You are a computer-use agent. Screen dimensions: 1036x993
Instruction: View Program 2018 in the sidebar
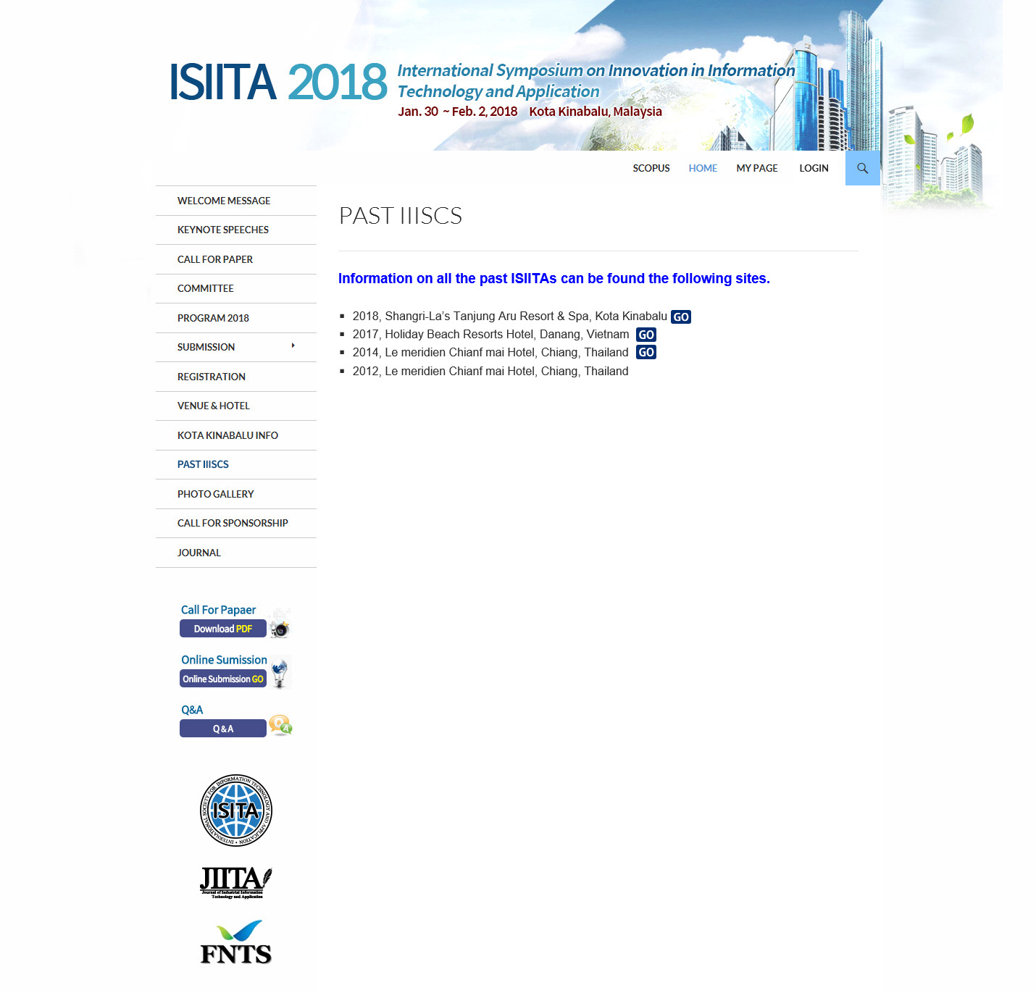(x=236, y=318)
